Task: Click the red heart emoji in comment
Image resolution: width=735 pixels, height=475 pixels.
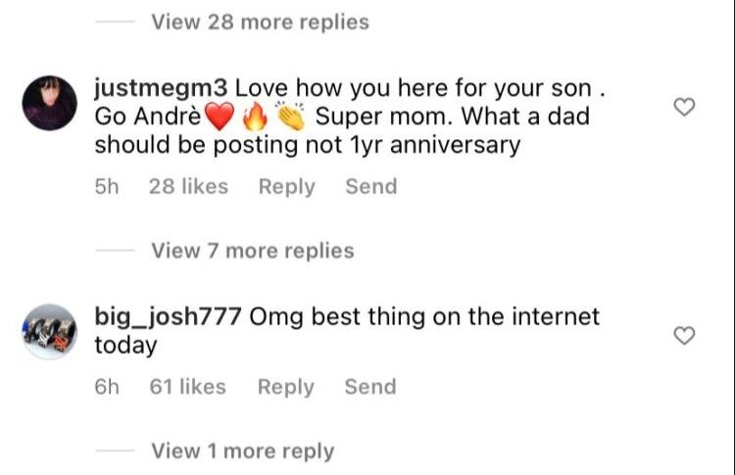Action: point(220,119)
